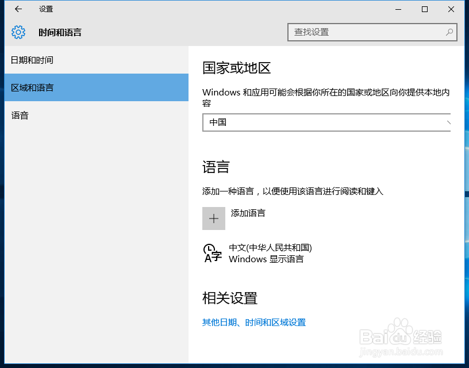Screen dimensions: 469x368
Task: Expand the 中国 country dropdown
Action: tap(326, 122)
